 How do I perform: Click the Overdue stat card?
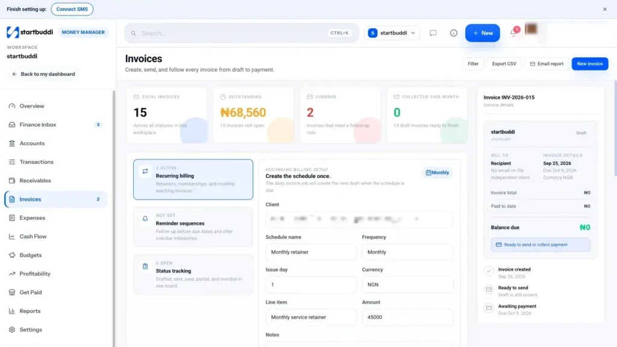click(x=340, y=115)
